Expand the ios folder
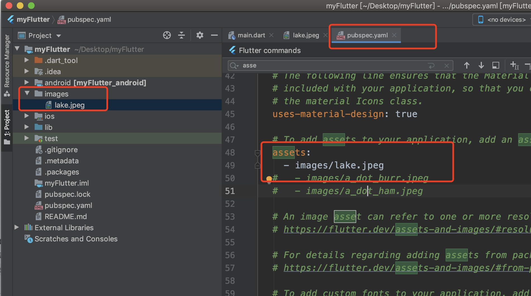531x296 pixels. pyautogui.click(x=27, y=116)
